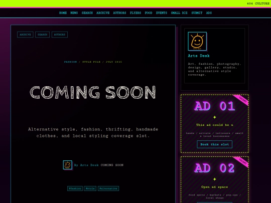Click the large Arts Desk smiley avatar
271x203 pixels.
(x=197, y=41)
